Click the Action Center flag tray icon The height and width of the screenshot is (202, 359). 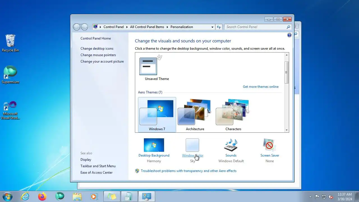[x=317, y=197]
